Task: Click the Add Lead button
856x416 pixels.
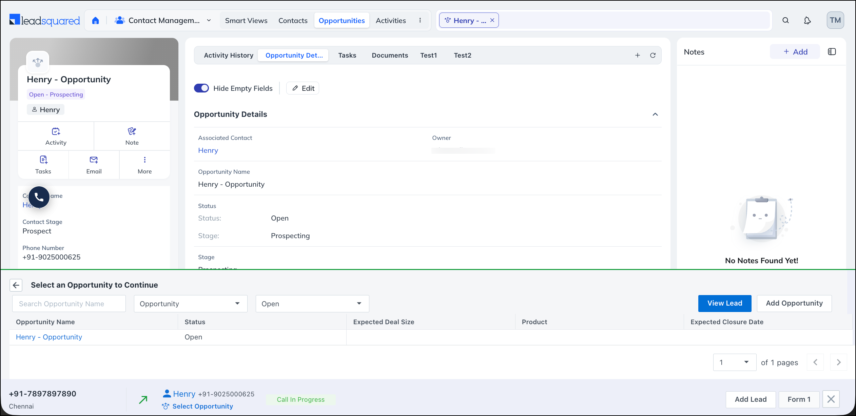Action: pos(751,399)
